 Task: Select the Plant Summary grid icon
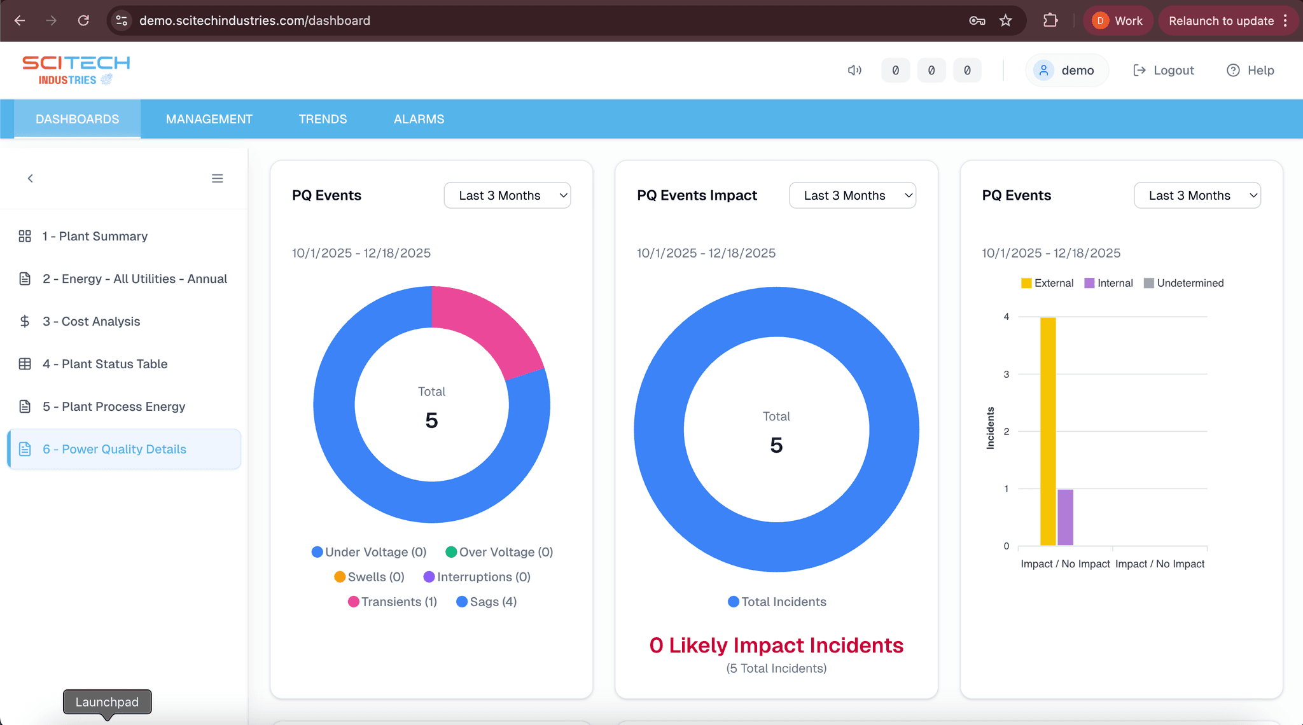pyautogui.click(x=25, y=235)
